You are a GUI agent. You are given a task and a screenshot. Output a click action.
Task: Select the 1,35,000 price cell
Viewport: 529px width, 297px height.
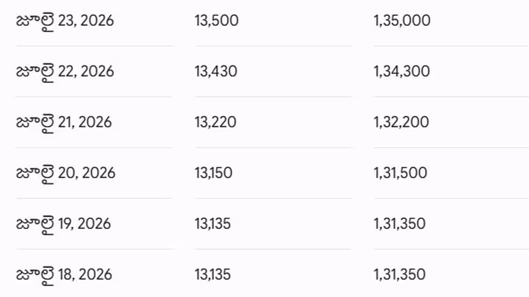(x=402, y=21)
